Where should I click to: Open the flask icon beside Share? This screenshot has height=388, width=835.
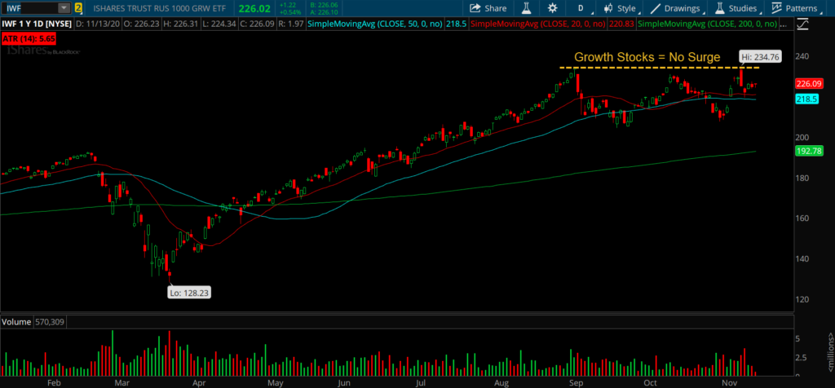coord(527,8)
